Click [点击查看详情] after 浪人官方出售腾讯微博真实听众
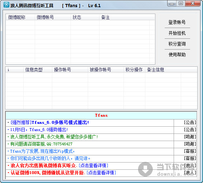This screenshot has width=203, height=183. (93, 165)
